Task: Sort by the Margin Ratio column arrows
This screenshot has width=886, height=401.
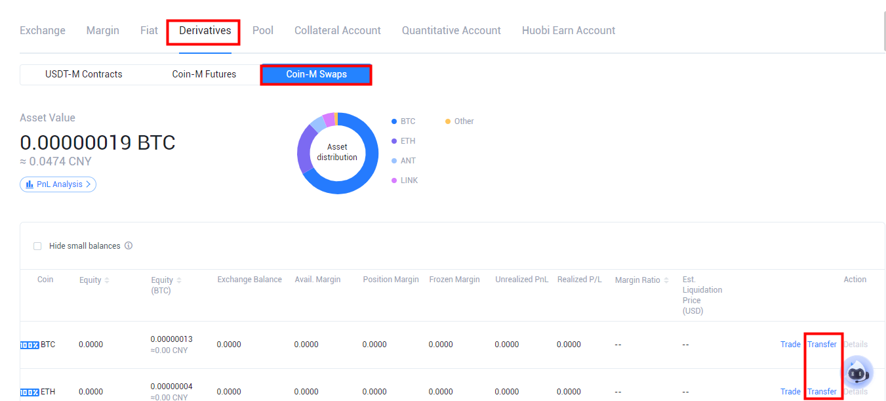Action: click(x=666, y=280)
